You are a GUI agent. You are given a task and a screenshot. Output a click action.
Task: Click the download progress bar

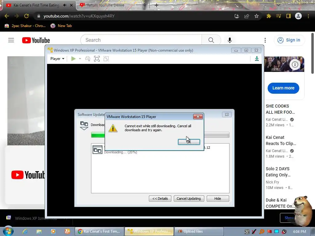pos(160,135)
